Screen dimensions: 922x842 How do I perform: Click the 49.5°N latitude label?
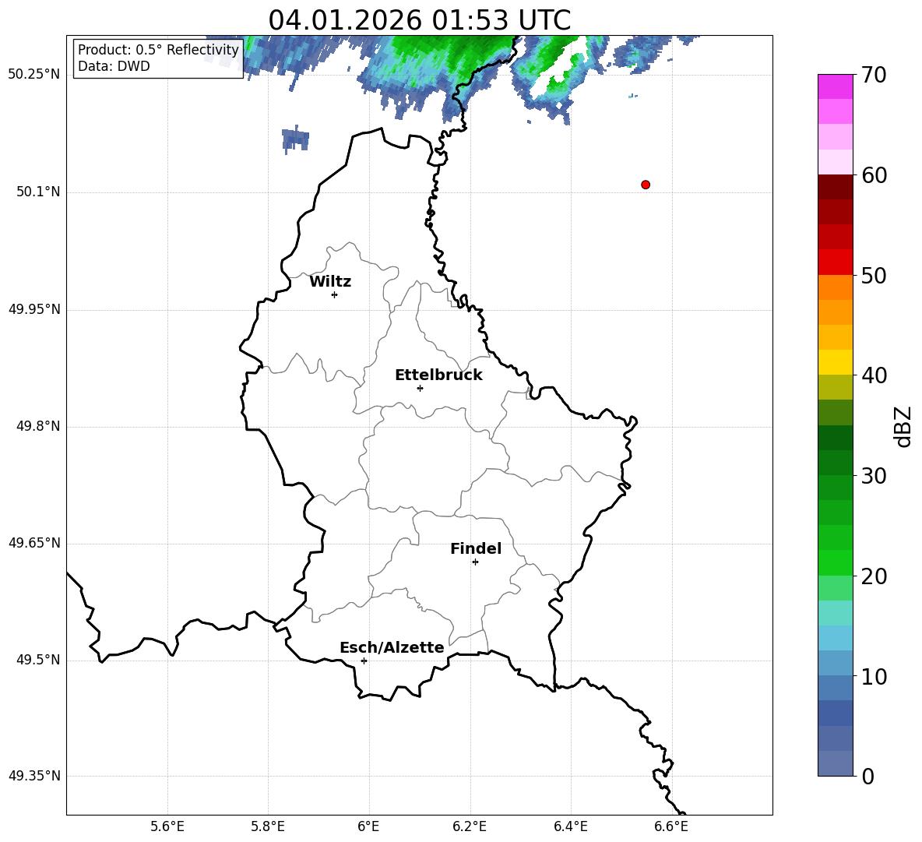point(38,659)
